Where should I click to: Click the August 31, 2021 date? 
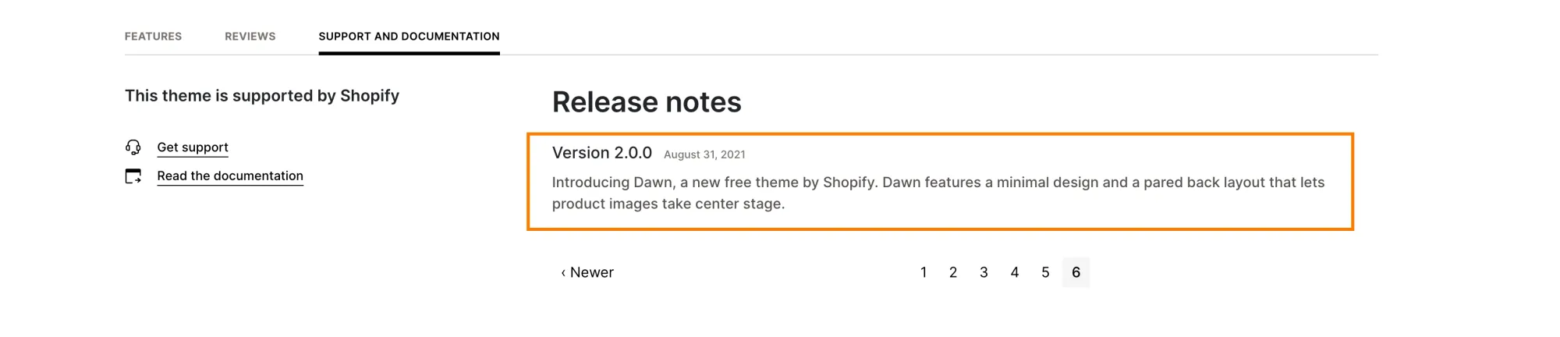pyautogui.click(x=704, y=154)
